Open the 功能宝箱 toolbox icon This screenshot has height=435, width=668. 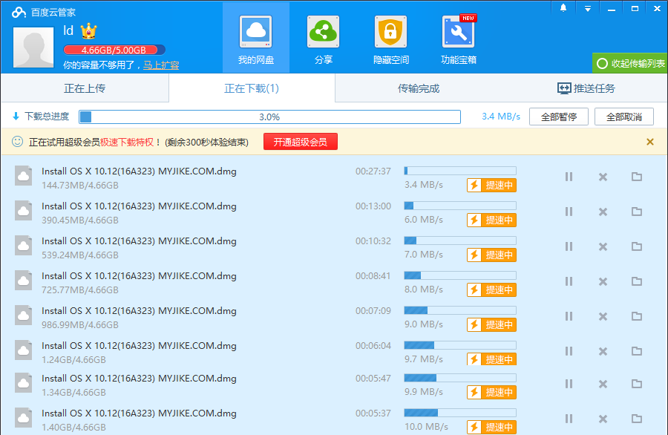point(459,33)
